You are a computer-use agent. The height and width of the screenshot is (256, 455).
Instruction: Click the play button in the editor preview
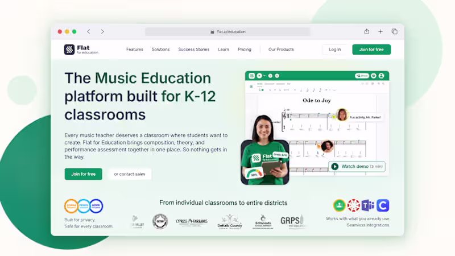(259, 76)
